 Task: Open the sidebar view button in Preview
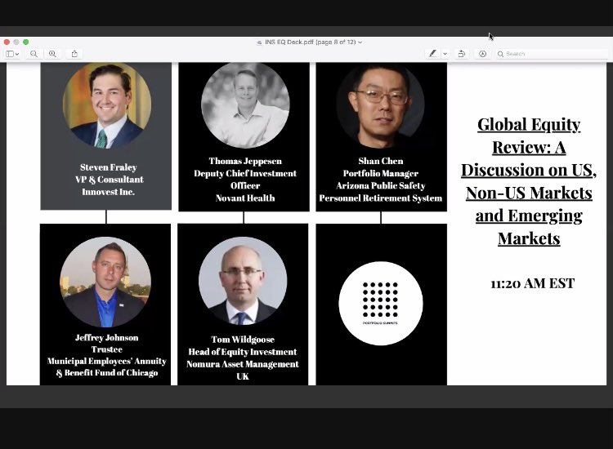point(10,54)
